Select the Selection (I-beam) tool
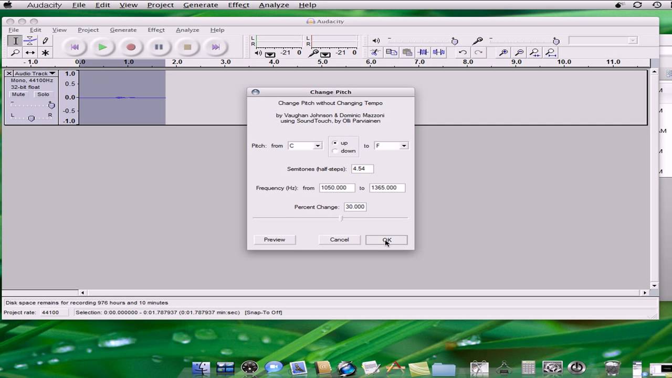Image resolution: width=672 pixels, height=378 pixels. tap(15, 41)
